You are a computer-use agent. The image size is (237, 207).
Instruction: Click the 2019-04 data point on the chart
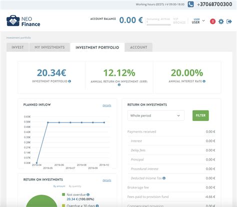click(x=36, y=163)
